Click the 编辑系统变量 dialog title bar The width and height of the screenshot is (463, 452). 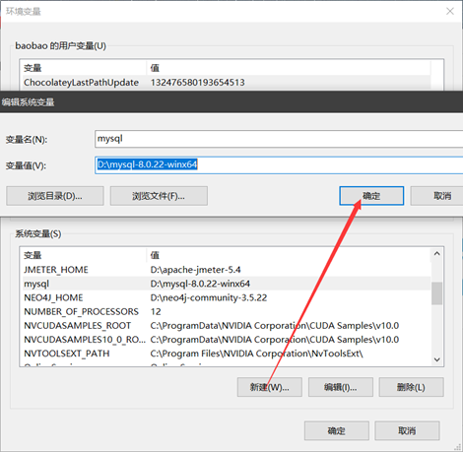(x=231, y=101)
